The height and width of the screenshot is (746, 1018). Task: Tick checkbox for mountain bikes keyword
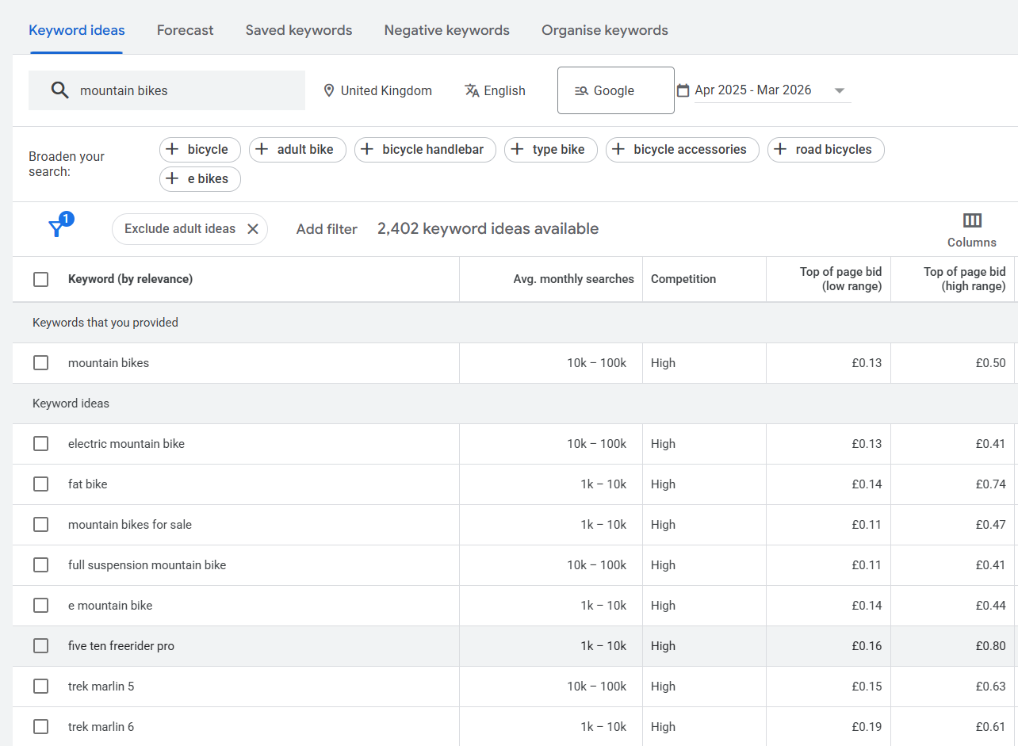pyautogui.click(x=40, y=363)
